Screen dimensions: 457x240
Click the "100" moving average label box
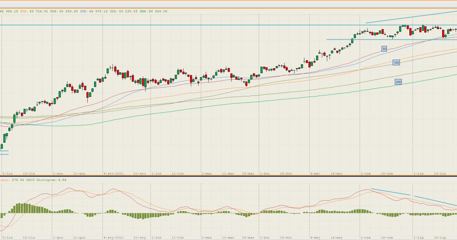click(x=396, y=62)
